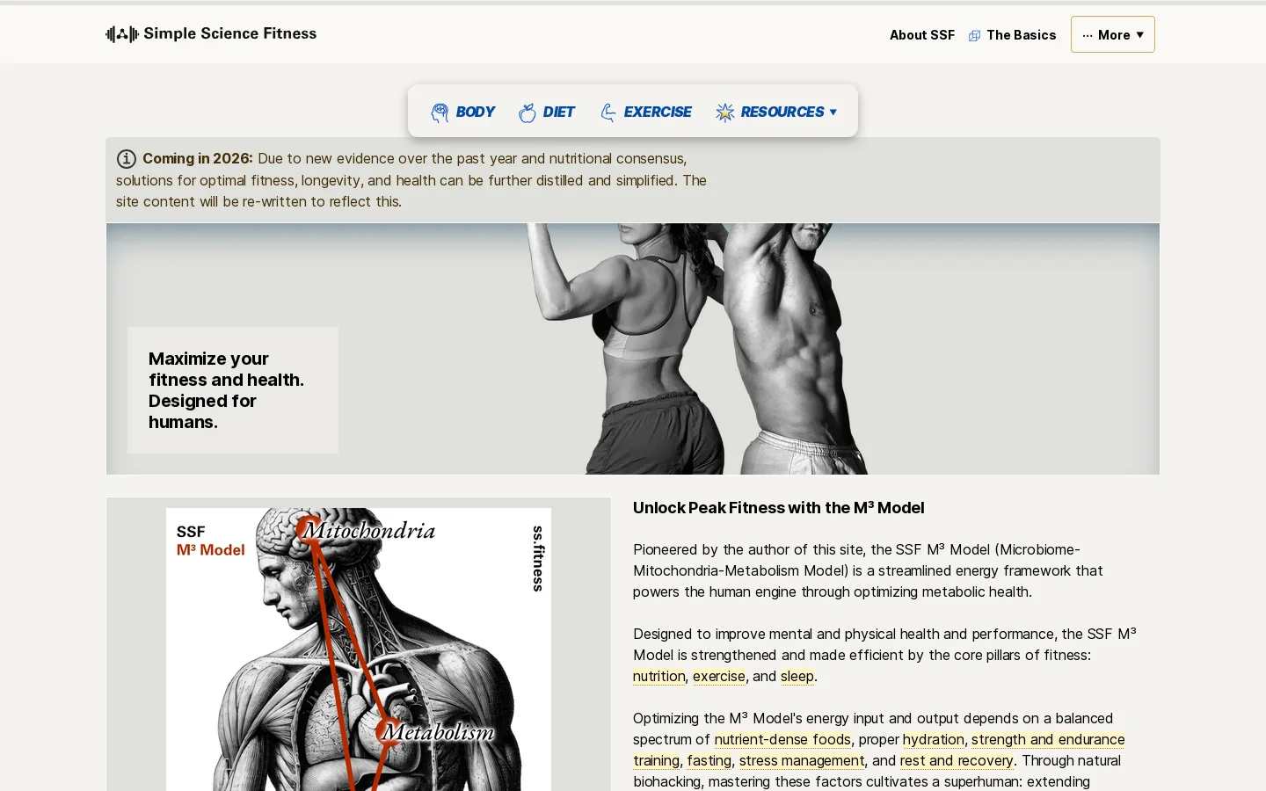Open the nutrient-dense foods link
This screenshot has height=791, width=1266.
[782, 739]
